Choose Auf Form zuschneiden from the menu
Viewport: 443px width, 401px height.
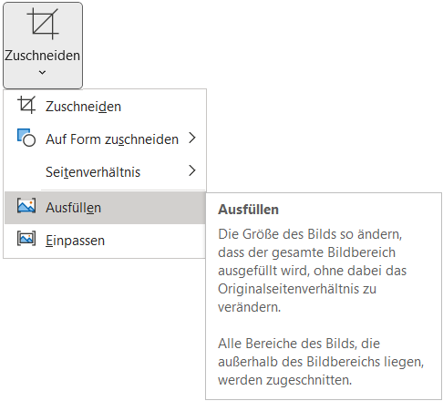105,139
